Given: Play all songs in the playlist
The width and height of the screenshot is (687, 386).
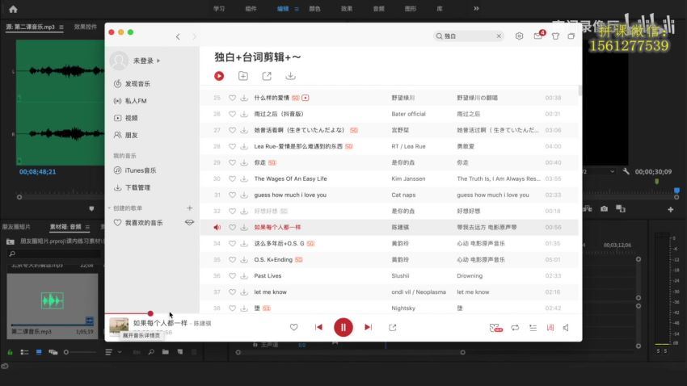Looking at the screenshot, I should point(219,76).
